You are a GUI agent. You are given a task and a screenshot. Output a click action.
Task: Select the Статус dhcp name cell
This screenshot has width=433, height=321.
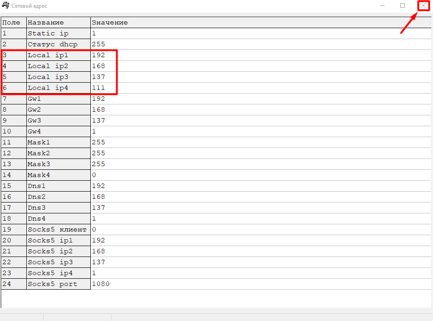(59, 44)
